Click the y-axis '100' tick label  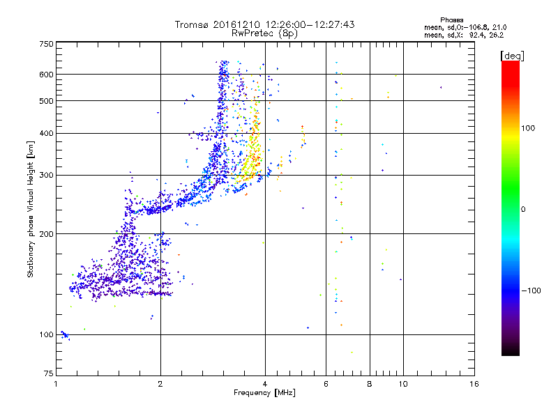[x=46, y=334]
